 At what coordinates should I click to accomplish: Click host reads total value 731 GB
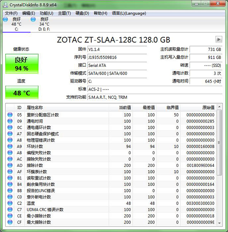[206, 49]
